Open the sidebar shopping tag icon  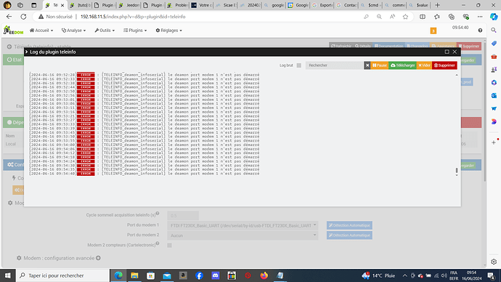494,43
